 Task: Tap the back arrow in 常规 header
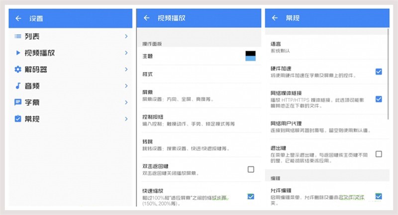tap(274, 18)
